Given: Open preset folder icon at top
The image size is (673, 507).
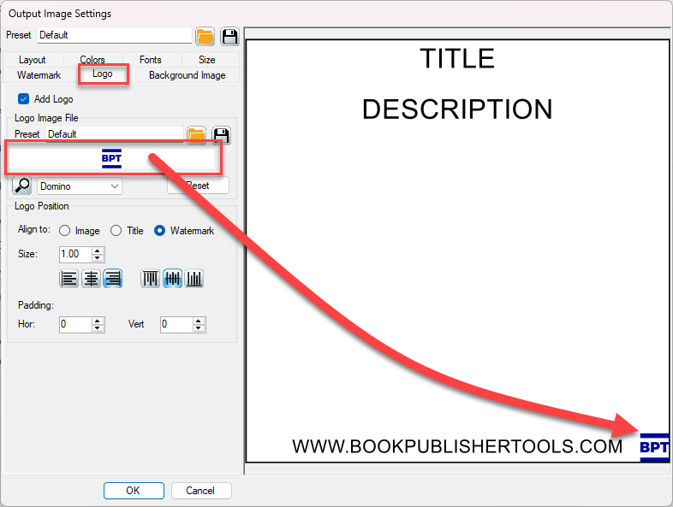Looking at the screenshot, I should coord(205,37).
